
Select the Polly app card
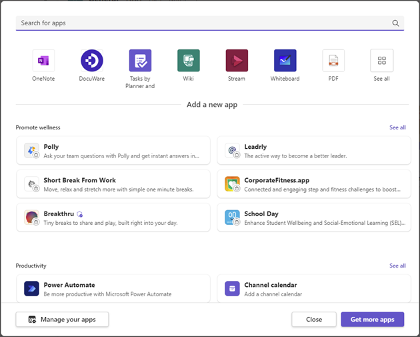pyautogui.click(x=113, y=151)
